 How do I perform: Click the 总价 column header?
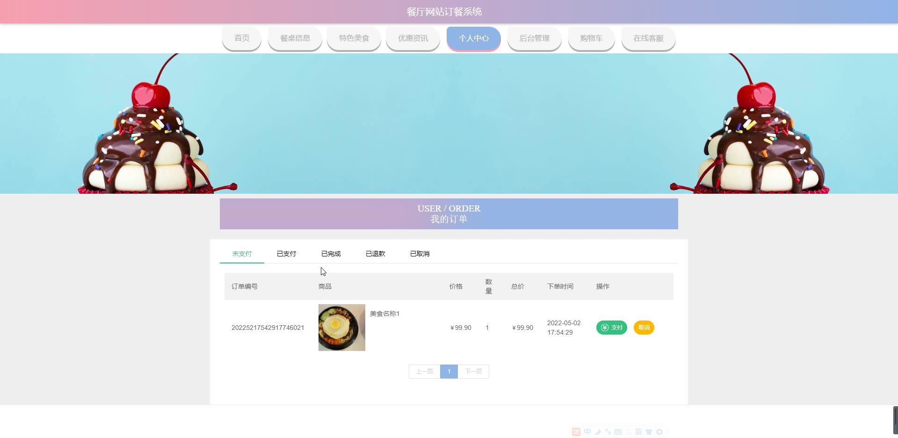click(518, 286)
